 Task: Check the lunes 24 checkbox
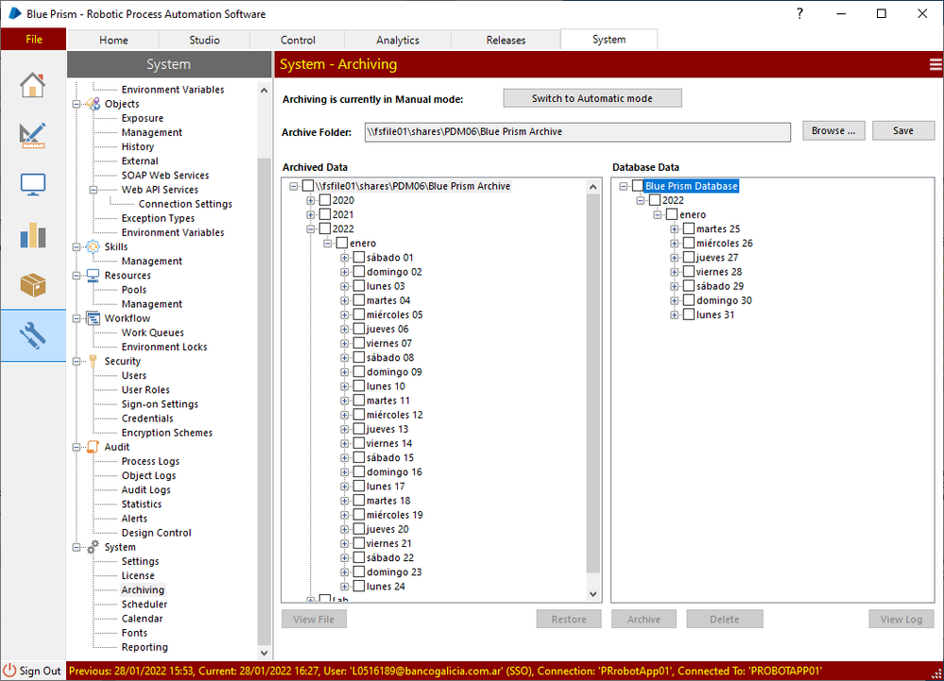(359, 586)
